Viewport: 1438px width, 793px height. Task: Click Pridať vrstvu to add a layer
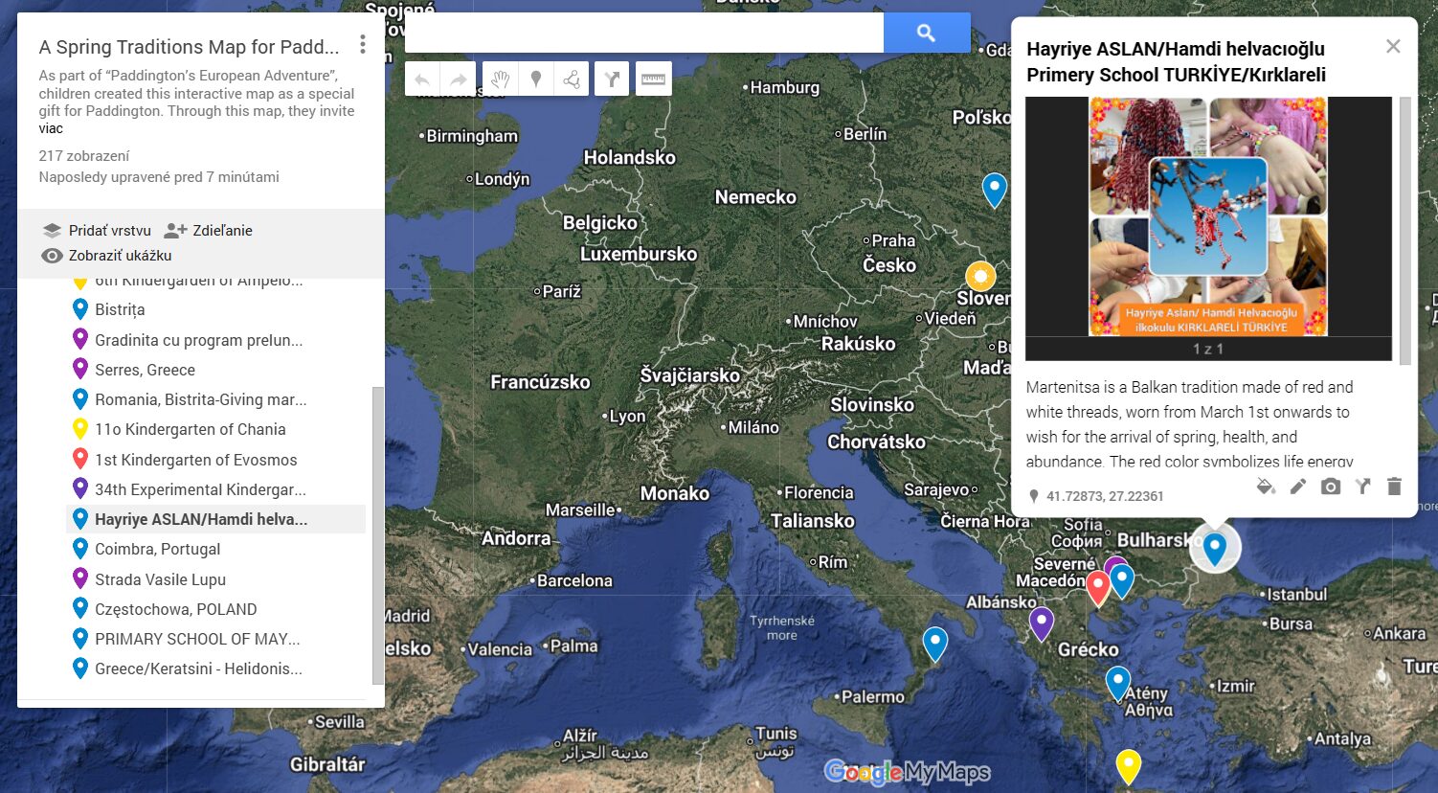tap(97, 231)
